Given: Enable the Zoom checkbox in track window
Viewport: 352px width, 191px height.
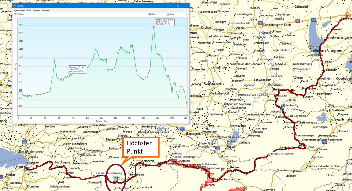Looking at the screenshot, I should (15, 14).
